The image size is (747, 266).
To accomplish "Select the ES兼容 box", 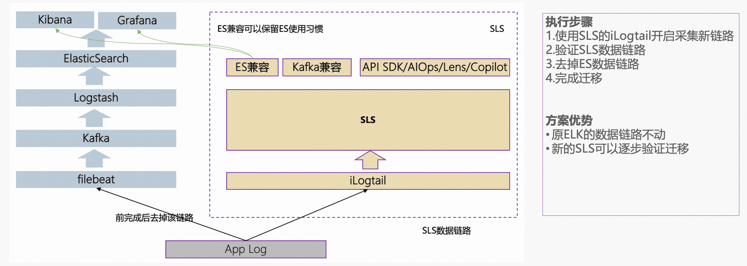I will click(x=252, y=67).
